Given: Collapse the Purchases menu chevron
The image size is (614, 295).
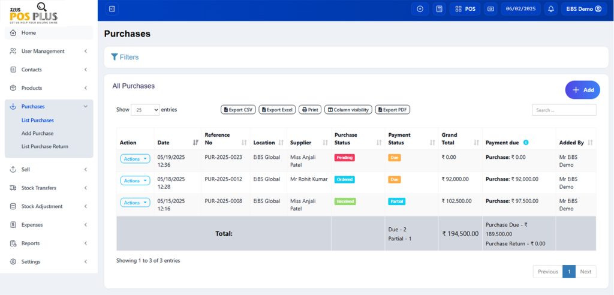Looking at the screenshot, I should click(x=85, y=107).
